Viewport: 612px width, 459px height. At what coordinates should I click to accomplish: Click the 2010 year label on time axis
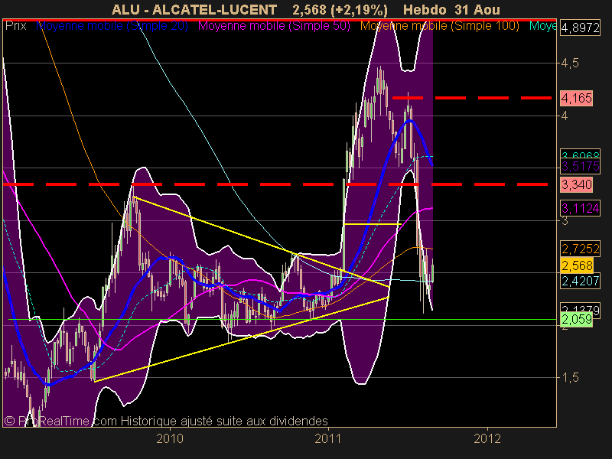tap(170, 438)
